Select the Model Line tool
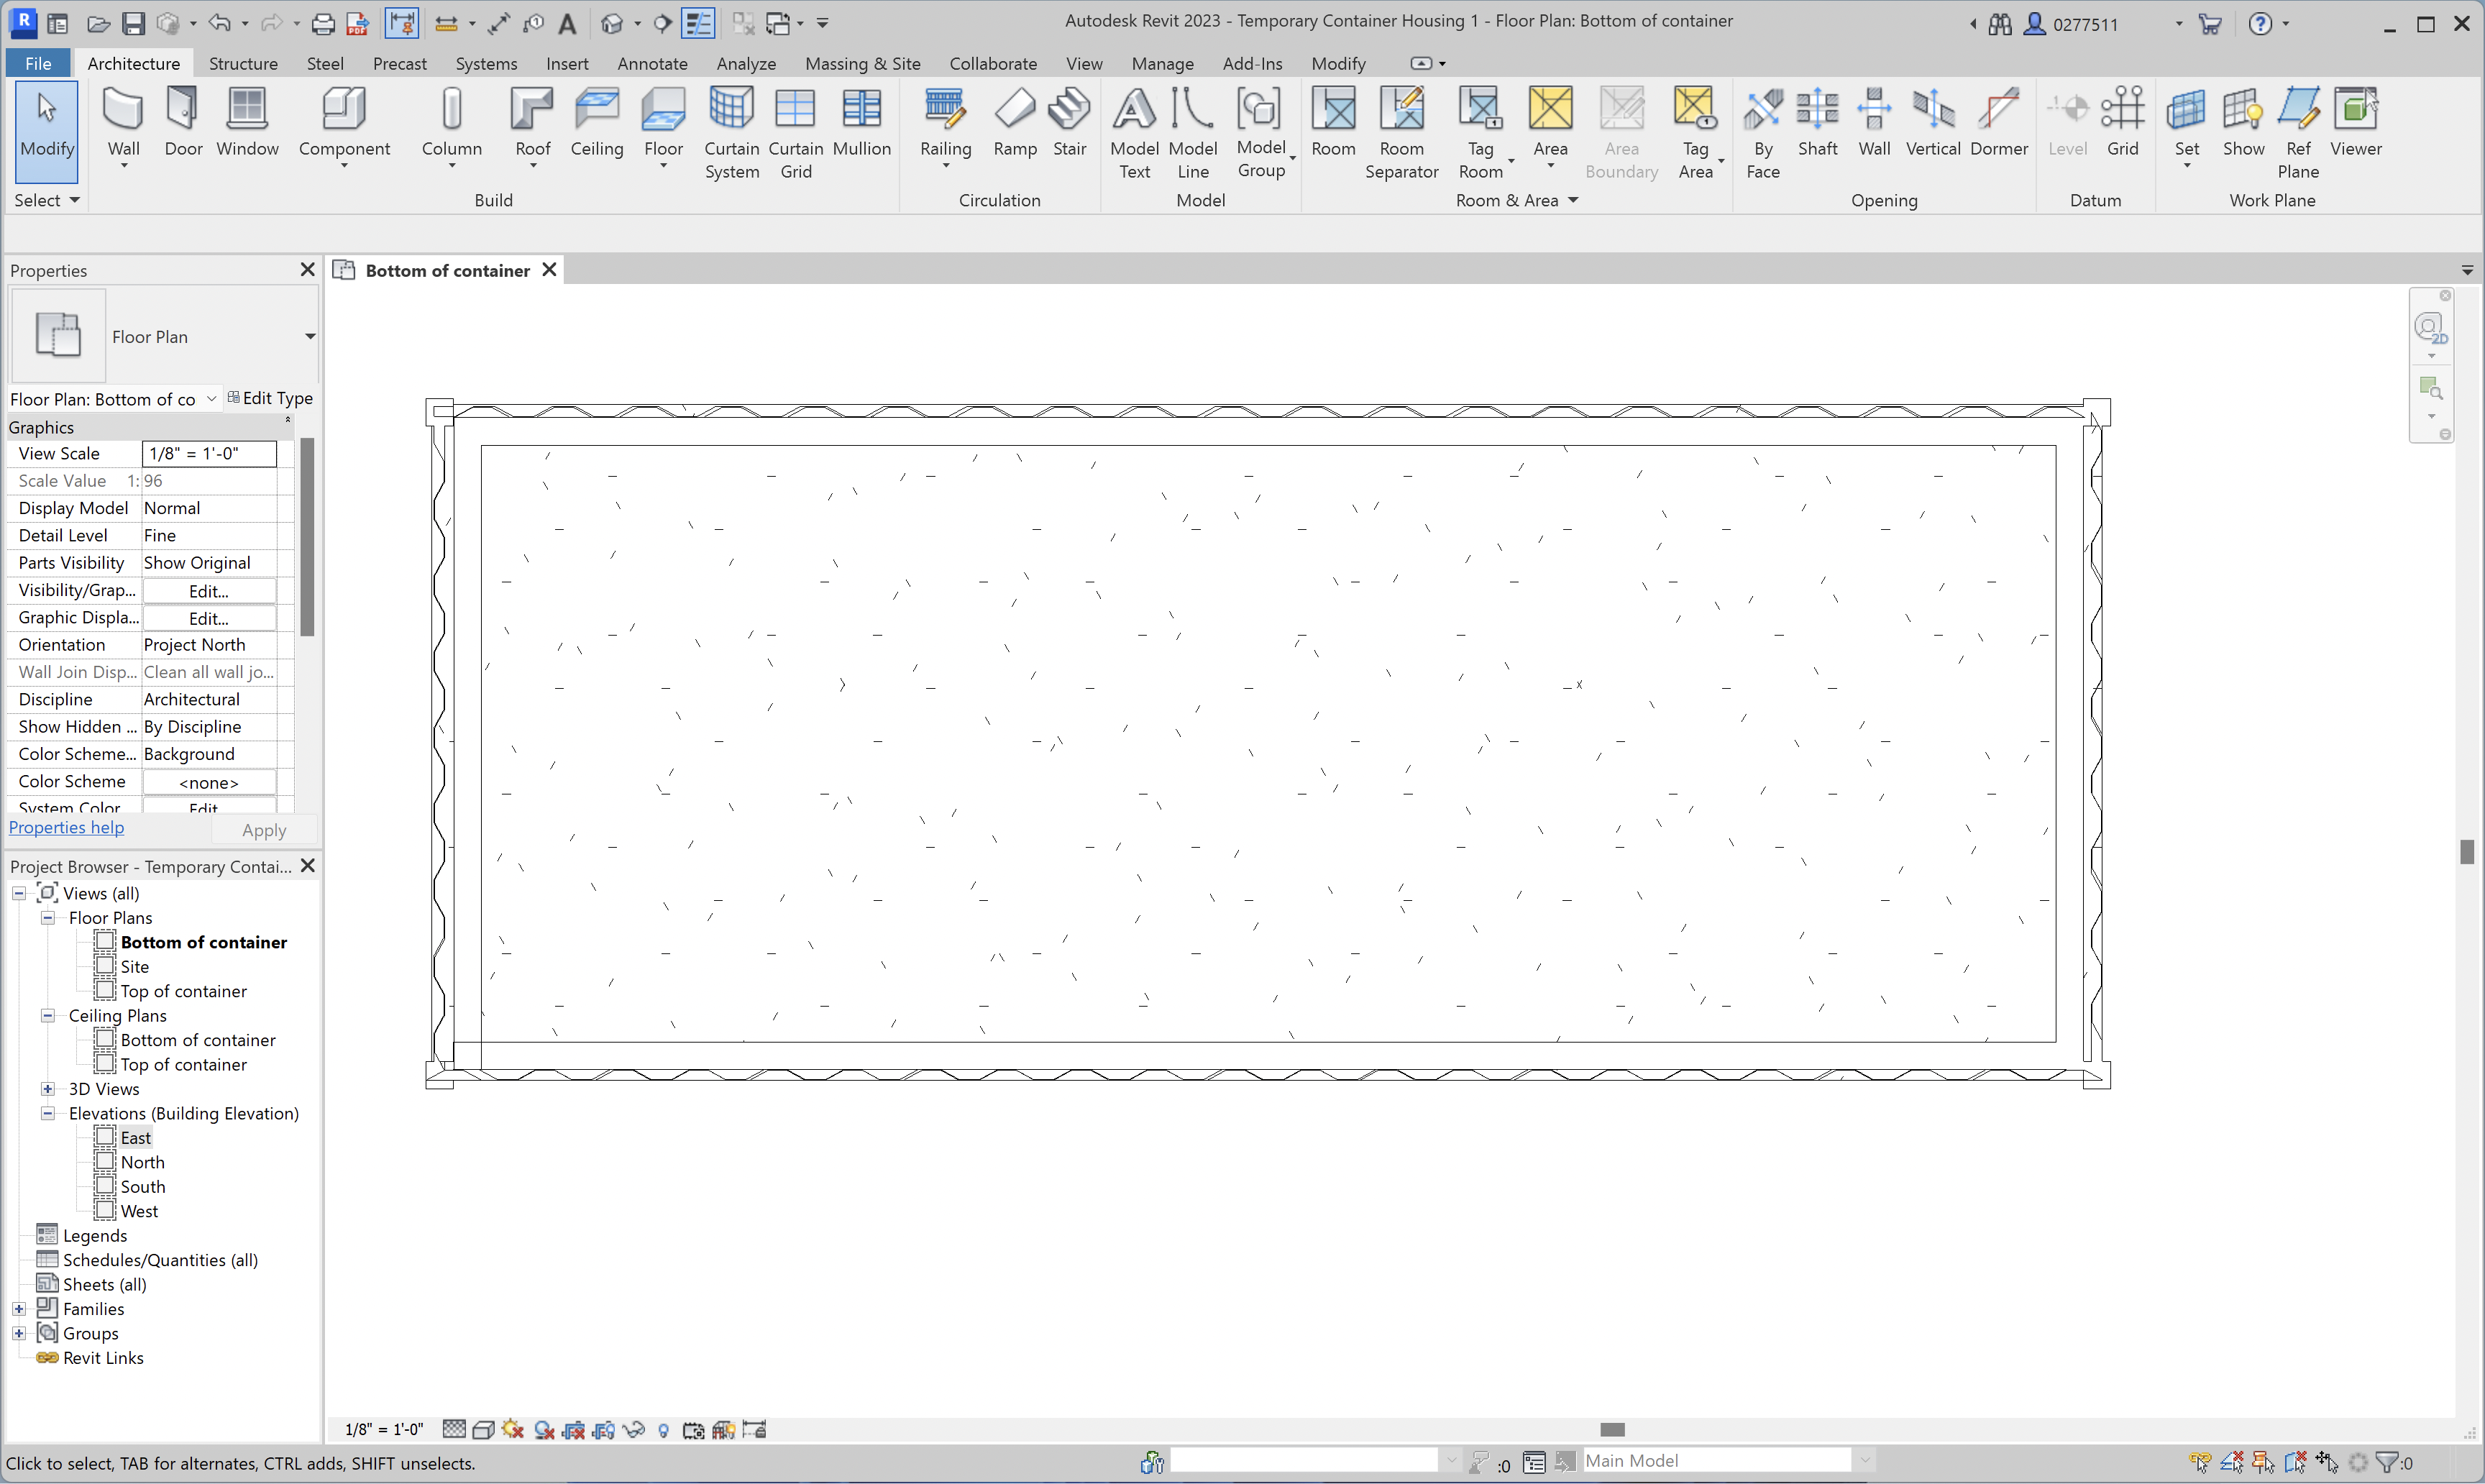 pos(1193,134)
